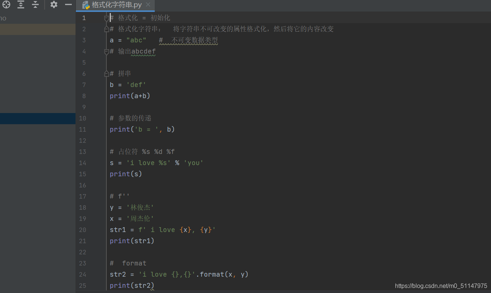Click the highlighted tan row in project panel
The image size is (491, 293).
click(x=38, y=29)
